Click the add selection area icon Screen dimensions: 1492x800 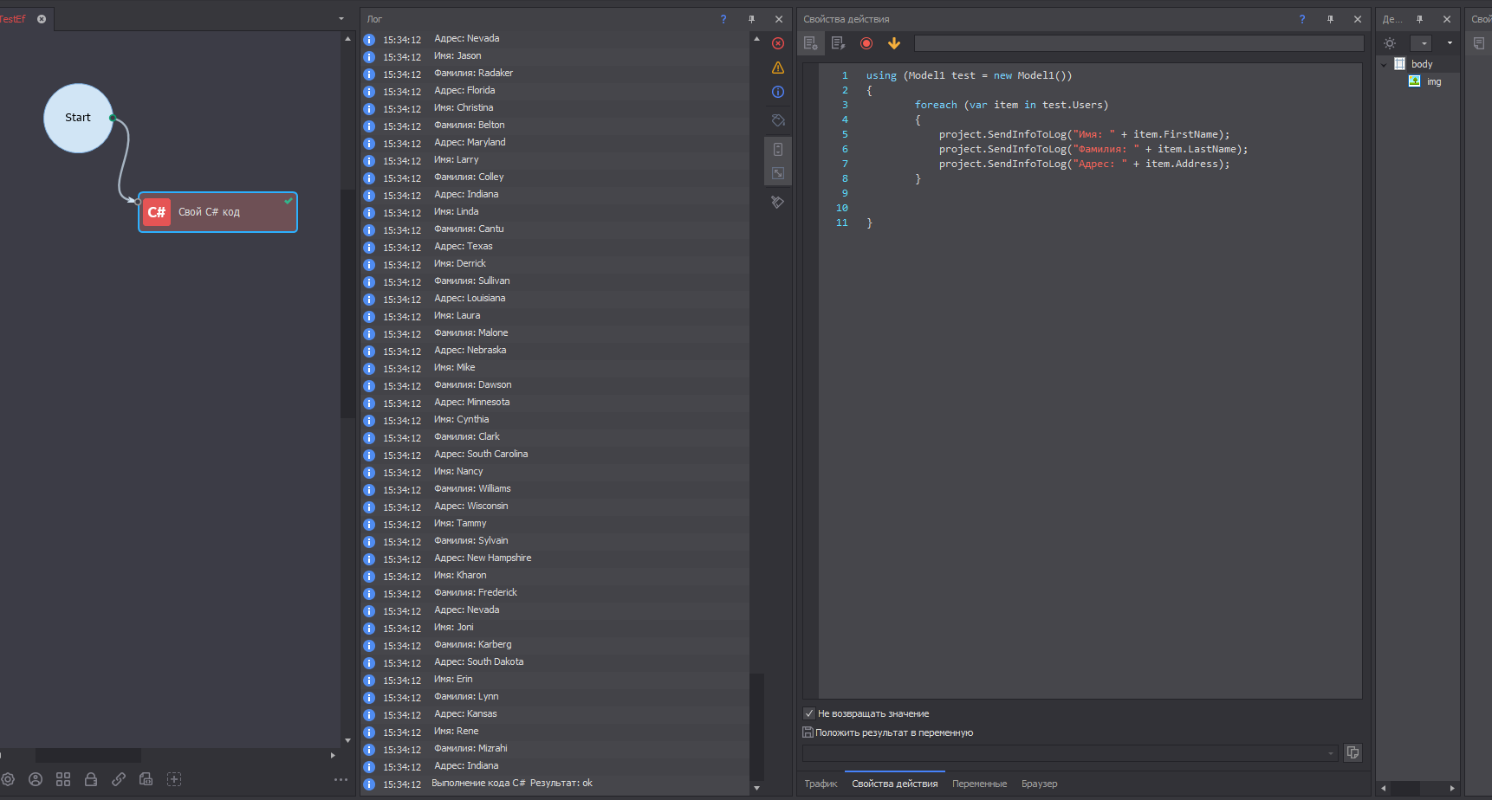pos(174,779)
